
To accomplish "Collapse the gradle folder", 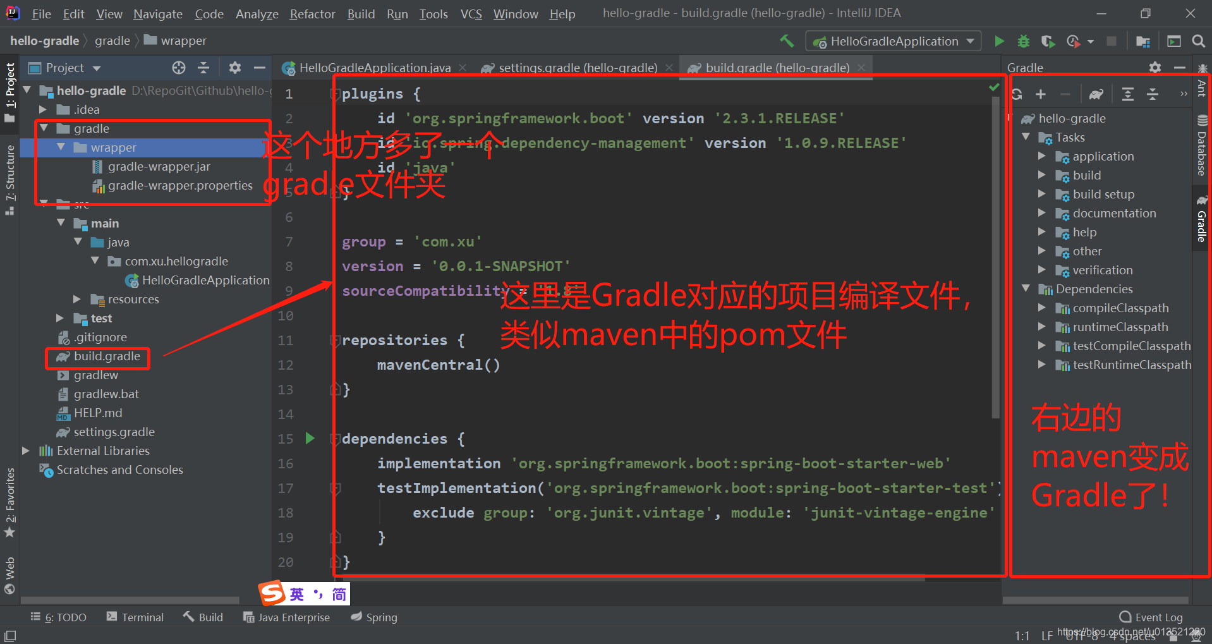I will 44,128.
